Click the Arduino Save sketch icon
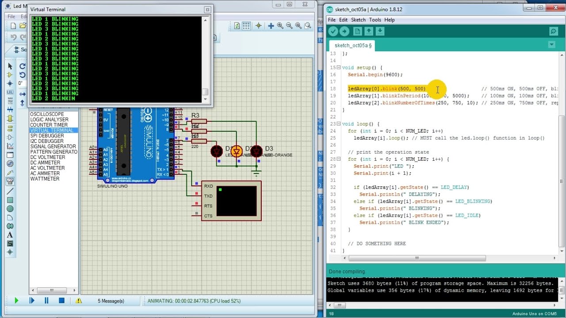This screenshot has height=318, width=566. click(x=380, y=31)
